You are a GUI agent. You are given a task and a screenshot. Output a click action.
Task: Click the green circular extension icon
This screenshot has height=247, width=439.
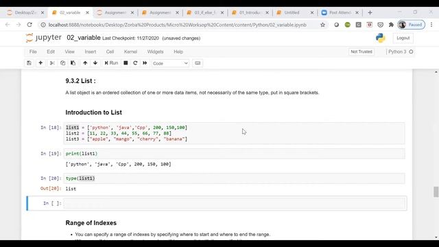click(x=348, y=25)
